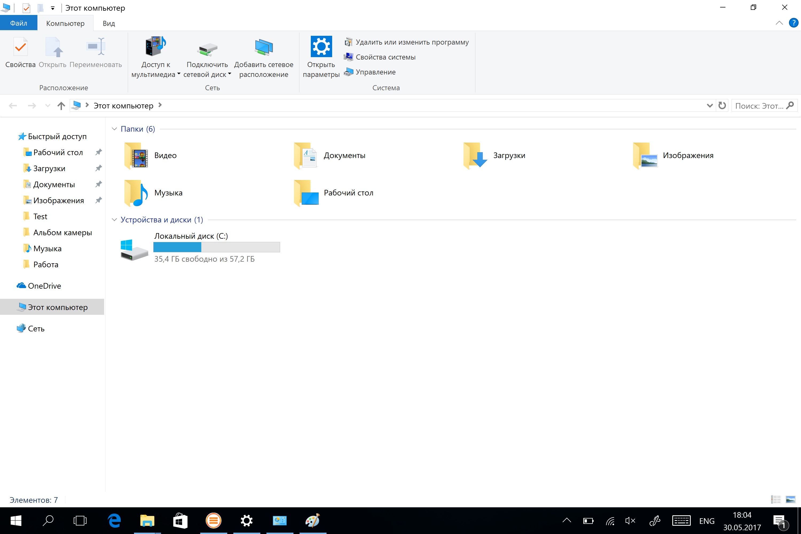Launch Microsoft Edge from taskbar
This screenshot has width=801, height=534.
click(114, 521)
